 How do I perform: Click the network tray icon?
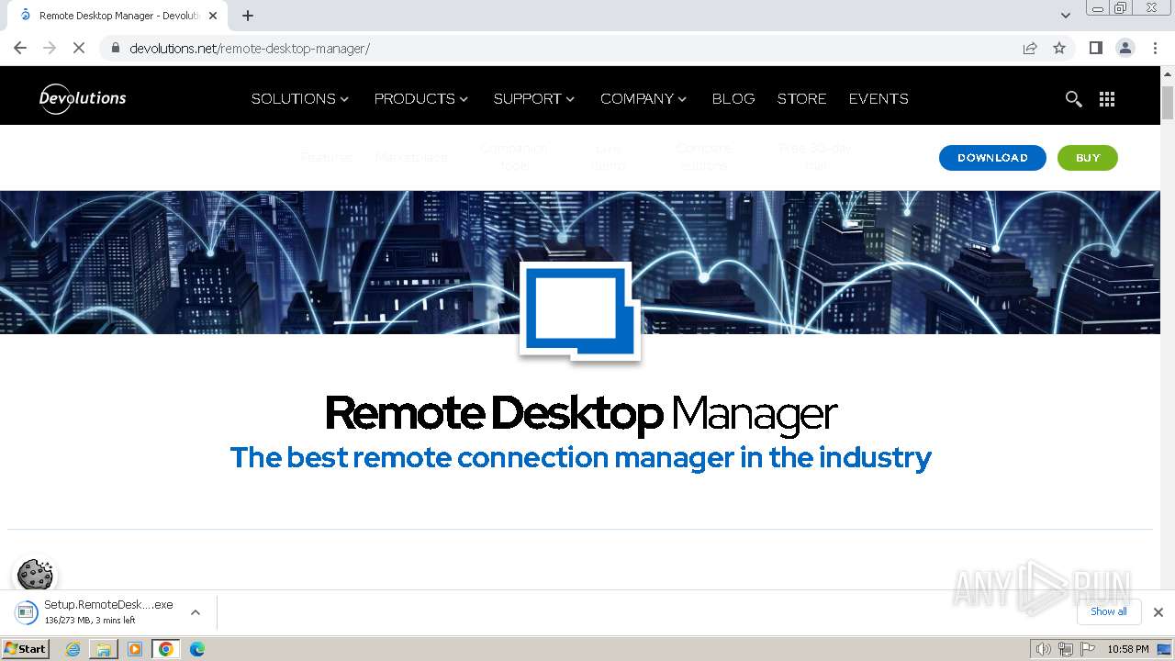[x=1066, y=649]
